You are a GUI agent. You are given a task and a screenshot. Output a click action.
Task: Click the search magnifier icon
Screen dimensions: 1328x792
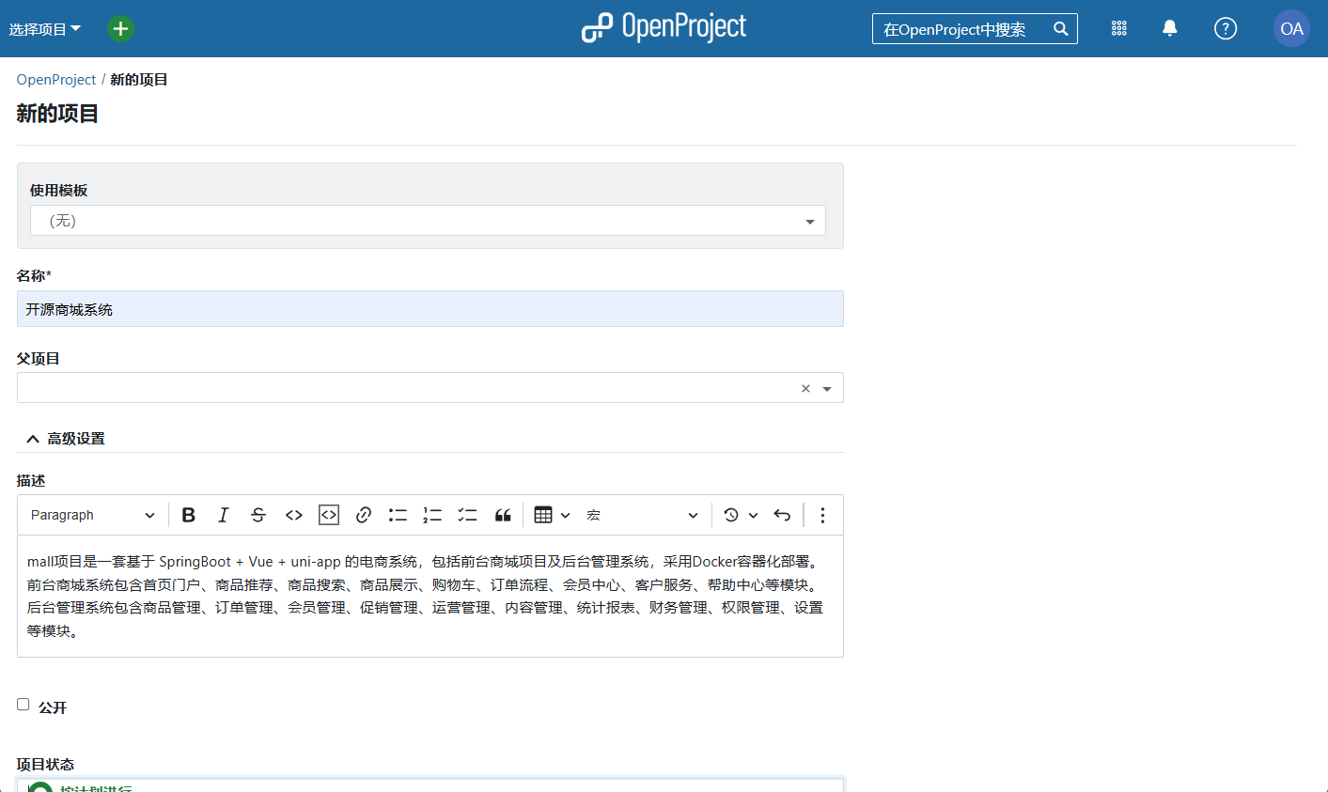click(x=1060, y=29)
